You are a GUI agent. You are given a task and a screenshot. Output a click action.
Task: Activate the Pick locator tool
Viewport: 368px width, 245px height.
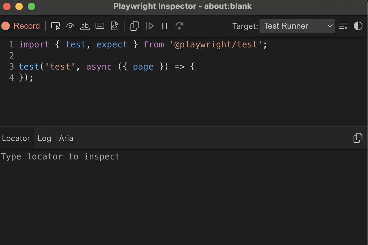[55, 26]
